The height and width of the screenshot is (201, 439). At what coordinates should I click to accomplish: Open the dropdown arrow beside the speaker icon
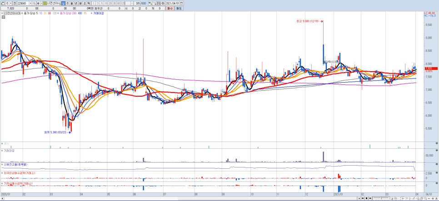click(x=41, y=3)
